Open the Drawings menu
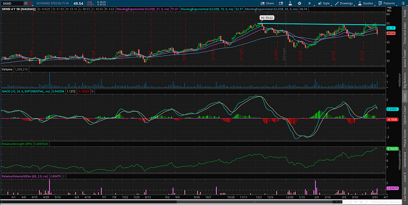The width and height of the screenshot is (408, 205). click(344, 3)
